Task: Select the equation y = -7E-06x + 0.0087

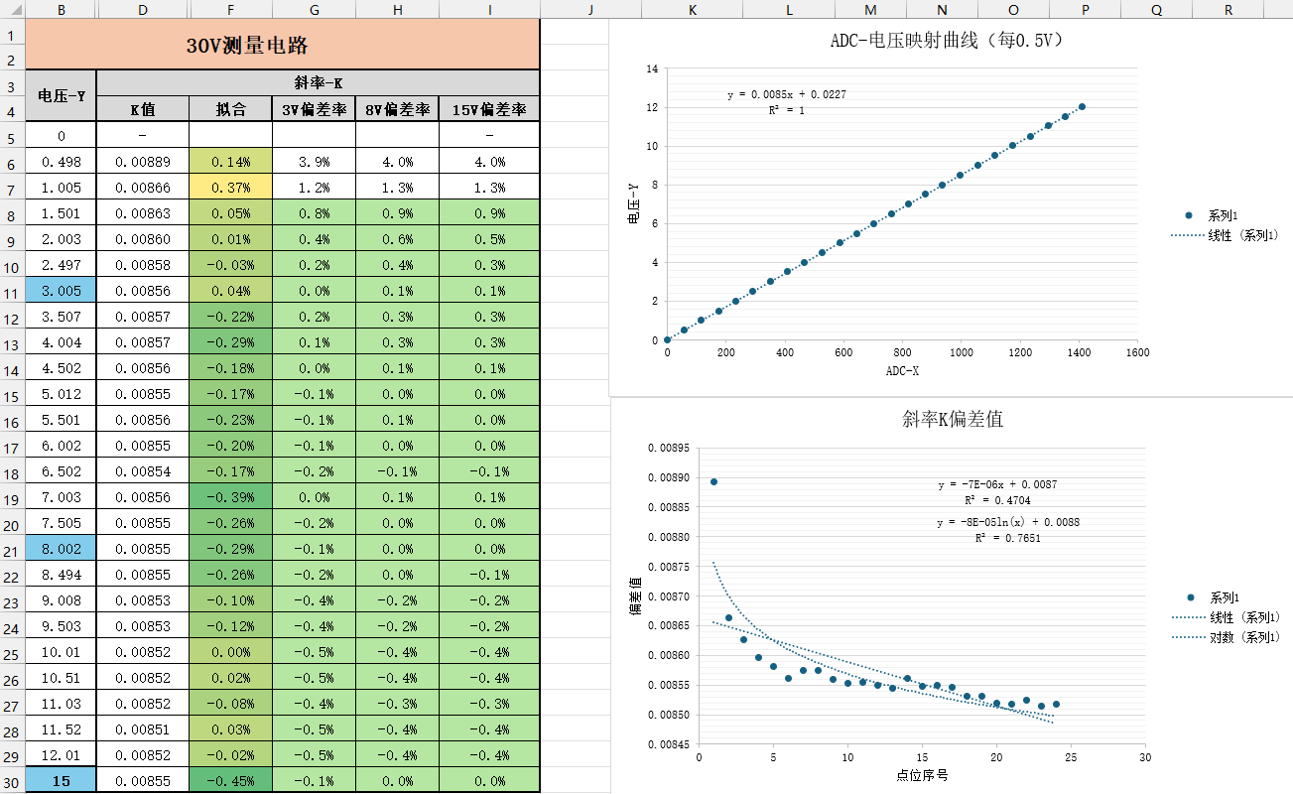Action: pos(997,485)
